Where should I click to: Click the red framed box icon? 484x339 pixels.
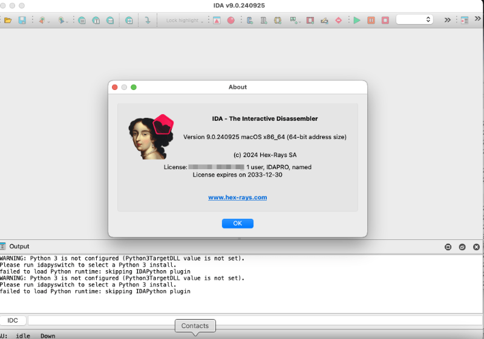click(310, 21)
